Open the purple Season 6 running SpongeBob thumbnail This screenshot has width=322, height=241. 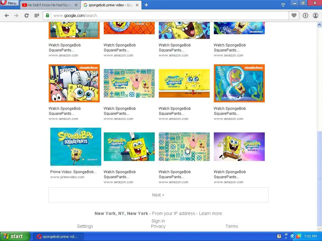click(x=239, y=147)
